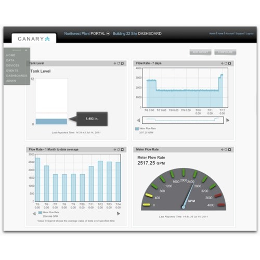This screenshot has height=260, width=260.
Task: Refresh the Flow Rate - 7 days widget
Action: tap(226, 63)
